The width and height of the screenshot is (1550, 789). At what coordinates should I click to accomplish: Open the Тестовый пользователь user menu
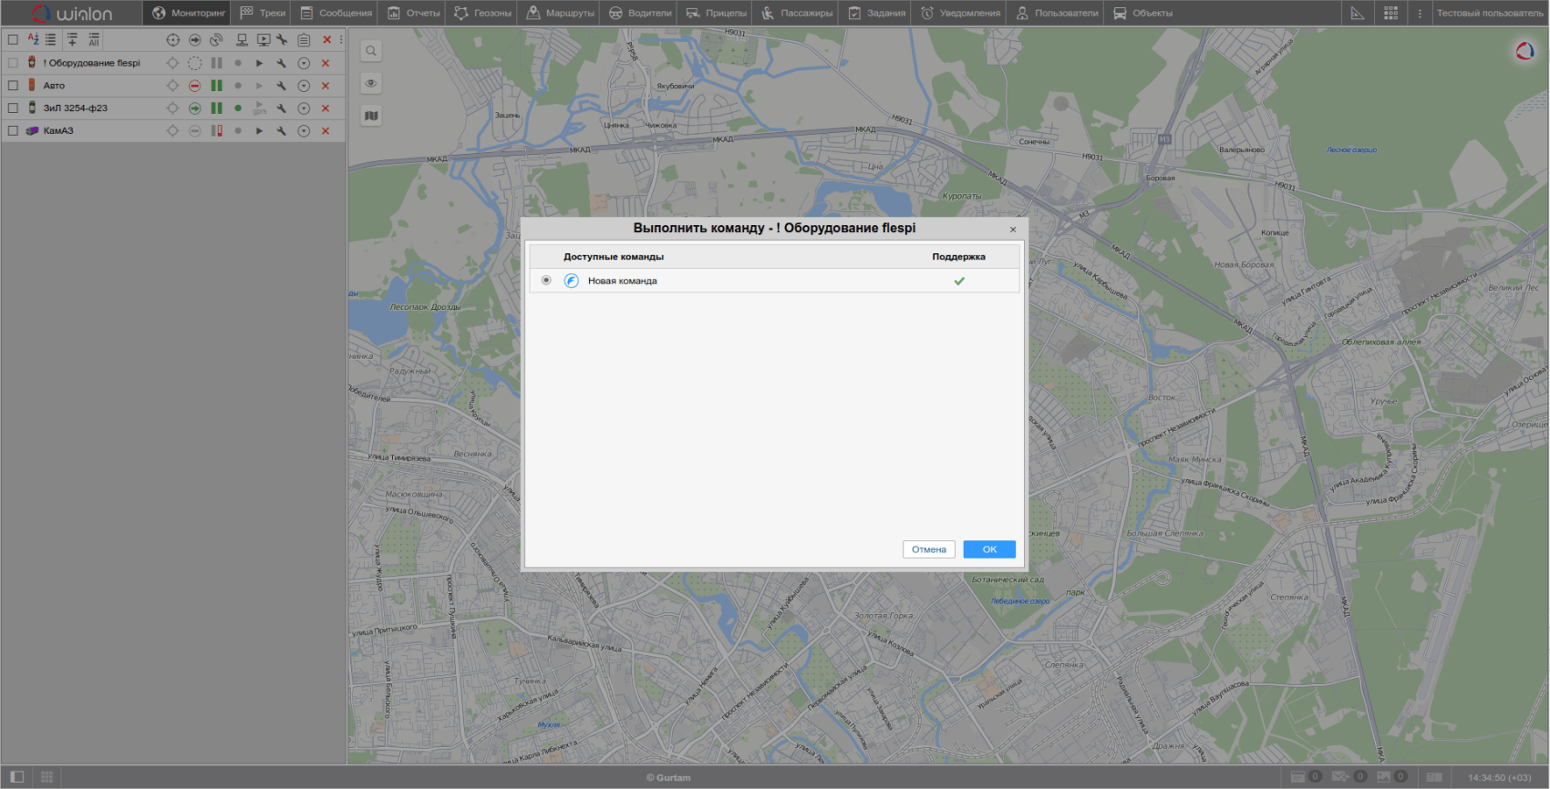pos(1490,13)
